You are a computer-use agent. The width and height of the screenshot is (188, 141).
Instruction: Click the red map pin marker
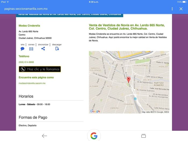tap(129, 80)
